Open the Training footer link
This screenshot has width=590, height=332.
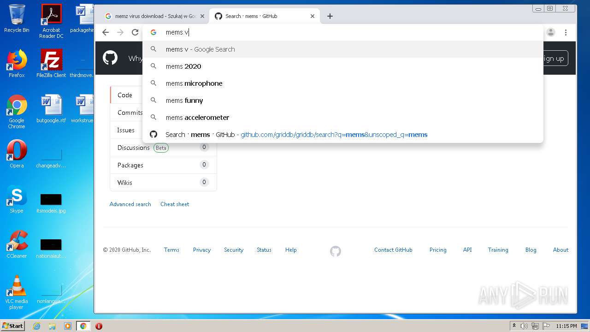click(498, 250)
